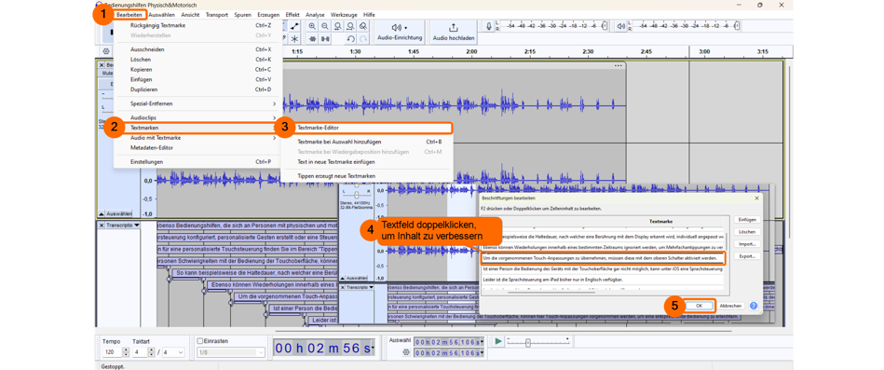Click the Audio hochladen share icon
The height and width of the screenshot is (370, 884).
pos(454,31)
